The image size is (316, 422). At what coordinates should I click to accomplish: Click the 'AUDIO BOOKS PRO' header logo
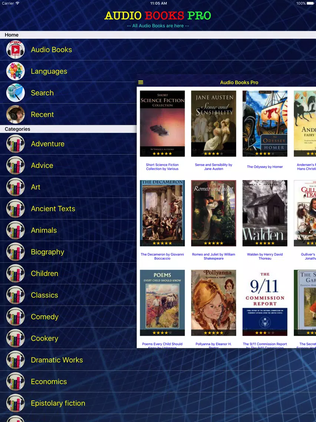(x=158, y=16)
